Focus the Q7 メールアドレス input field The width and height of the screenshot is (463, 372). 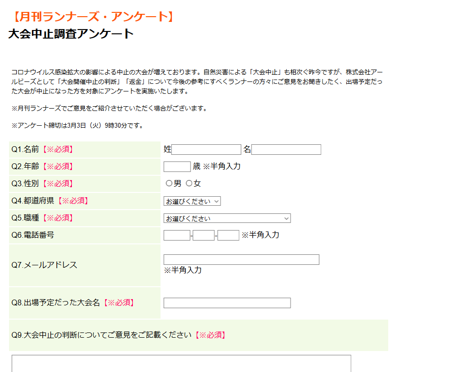point(242,260)
